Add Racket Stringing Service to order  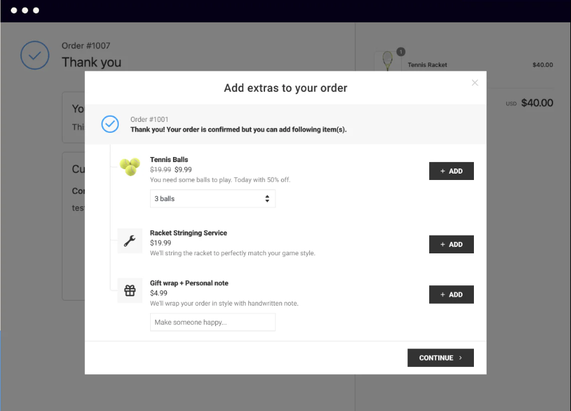(451, 244)
